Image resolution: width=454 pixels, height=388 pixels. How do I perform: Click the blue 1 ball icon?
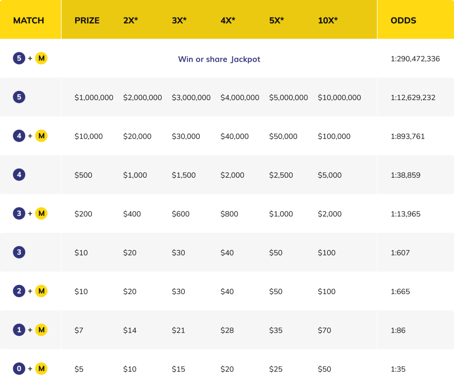[x=19, y=330]
